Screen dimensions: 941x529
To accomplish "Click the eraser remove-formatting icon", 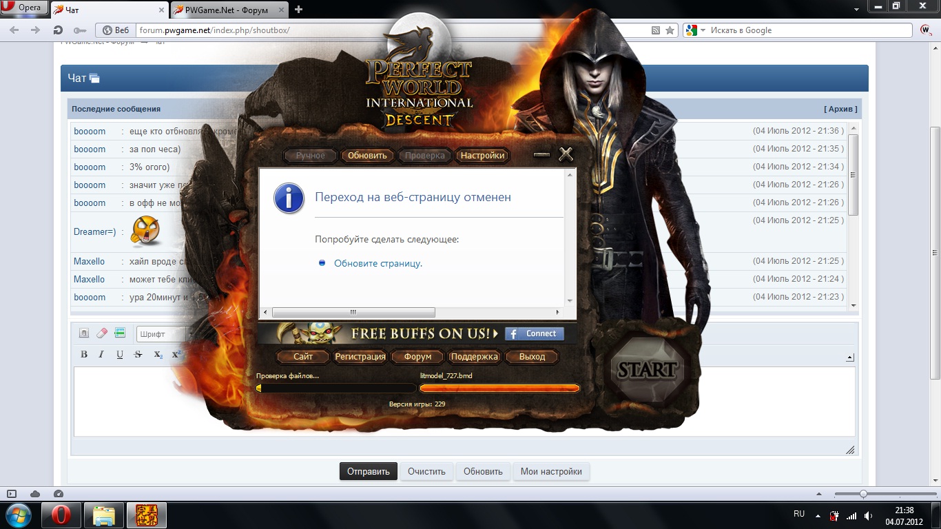I will pyautogui.click(x=102, y=333).
